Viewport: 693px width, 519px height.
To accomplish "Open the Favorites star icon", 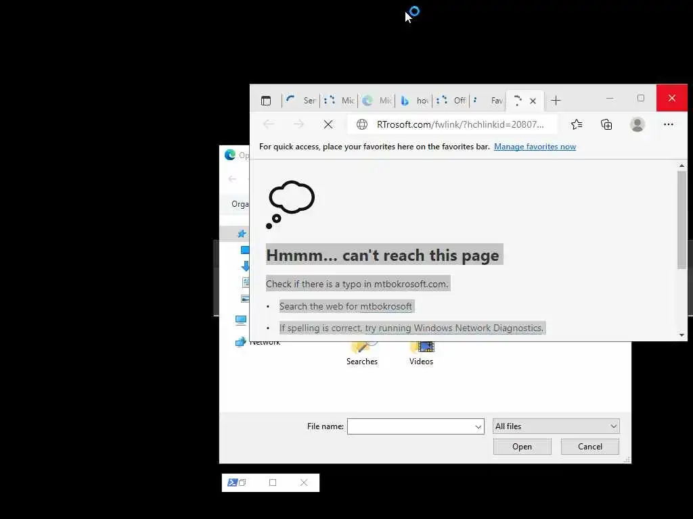I will (577, 124).
